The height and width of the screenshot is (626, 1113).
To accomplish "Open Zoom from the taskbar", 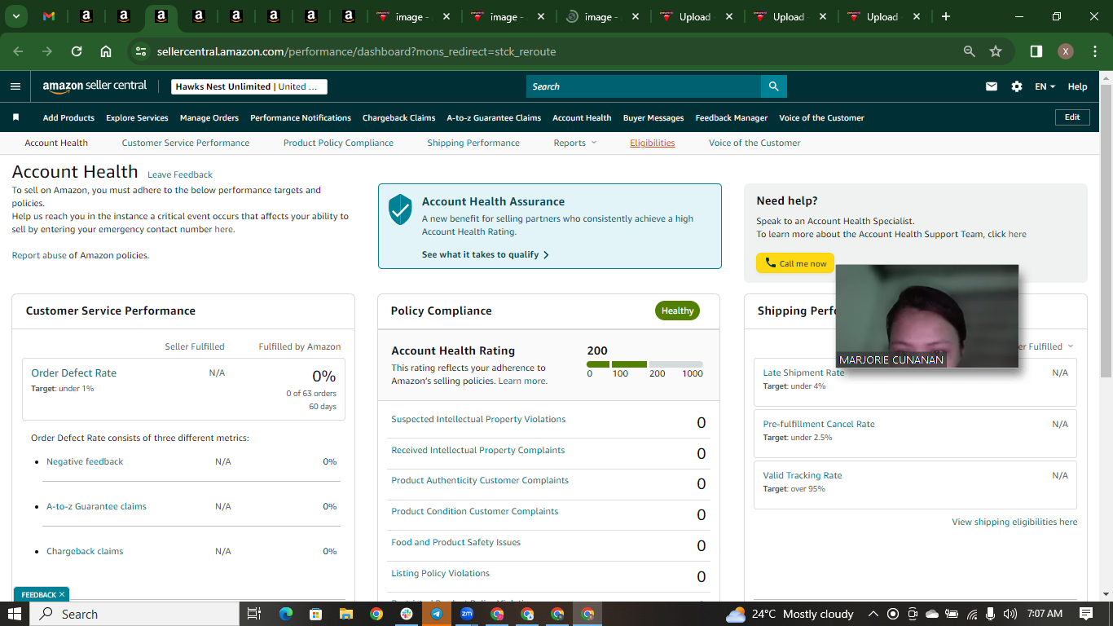I will point(467,614).
